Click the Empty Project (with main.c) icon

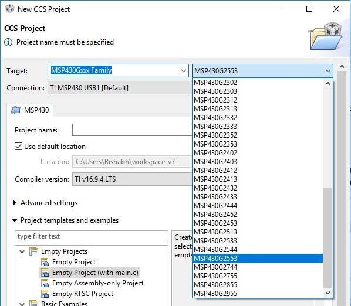pyautogui.click(x=45, y=273)
